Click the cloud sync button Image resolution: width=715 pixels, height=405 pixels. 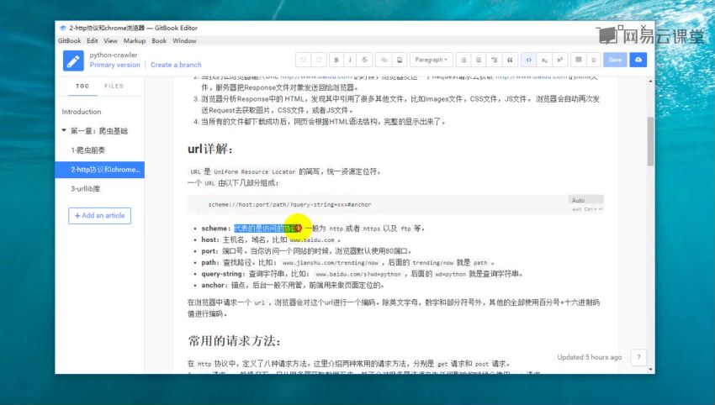pyautogui.click(x=638, y=60)
